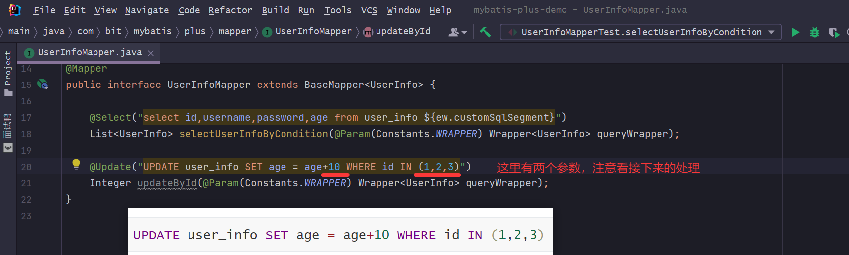Open the VCS menu

tap(369, 10)
